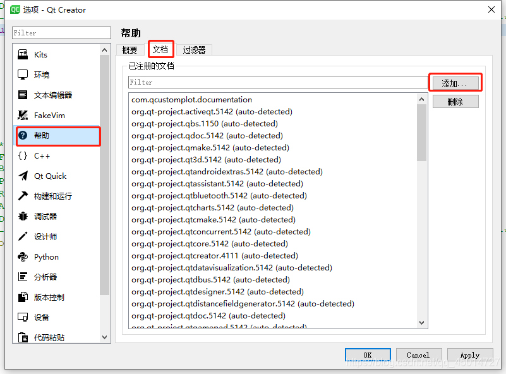Switch to the 过滤器 tab
The height and width of the screenshot is (374, 506).
point(195,50)
